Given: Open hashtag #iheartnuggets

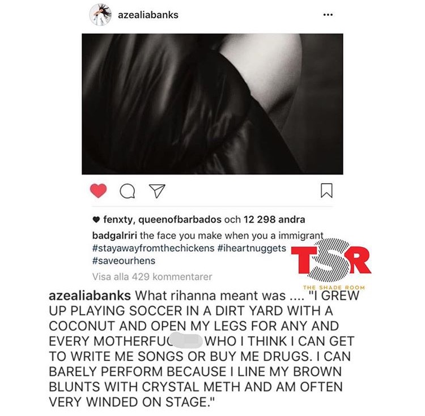Looking at the screenshot, I should pos(252,248).
